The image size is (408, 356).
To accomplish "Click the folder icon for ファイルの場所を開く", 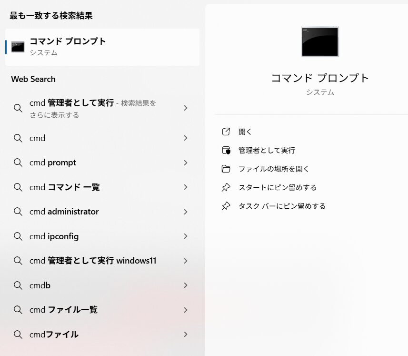I will pyautogui.click(x=226, y=169).
